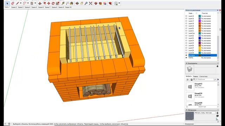This screenshot has height=126, width=225.
Task: Toggle visibility of Layer27
Action: 186,48
